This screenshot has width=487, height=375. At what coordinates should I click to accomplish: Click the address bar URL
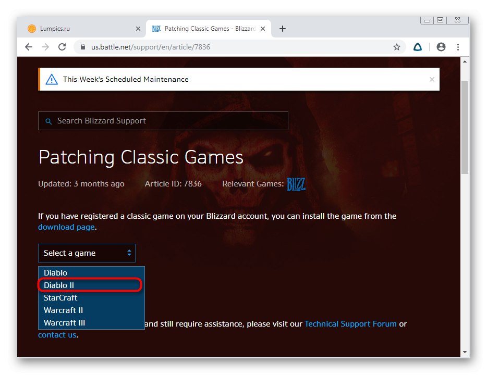151,47
